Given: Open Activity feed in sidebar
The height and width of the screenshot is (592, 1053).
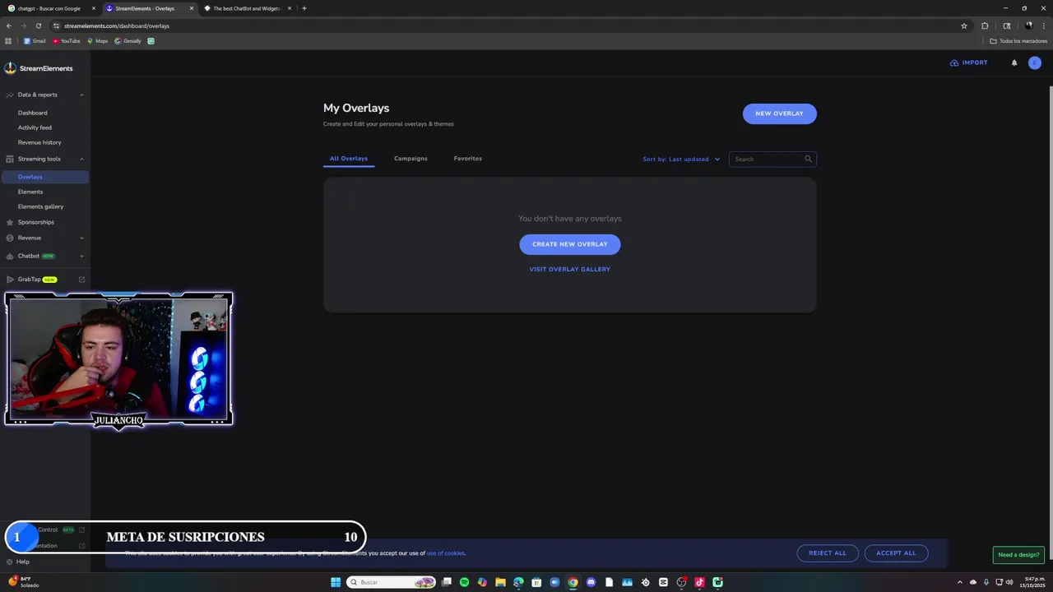Looking at the screenshot, I should [35, 127].
